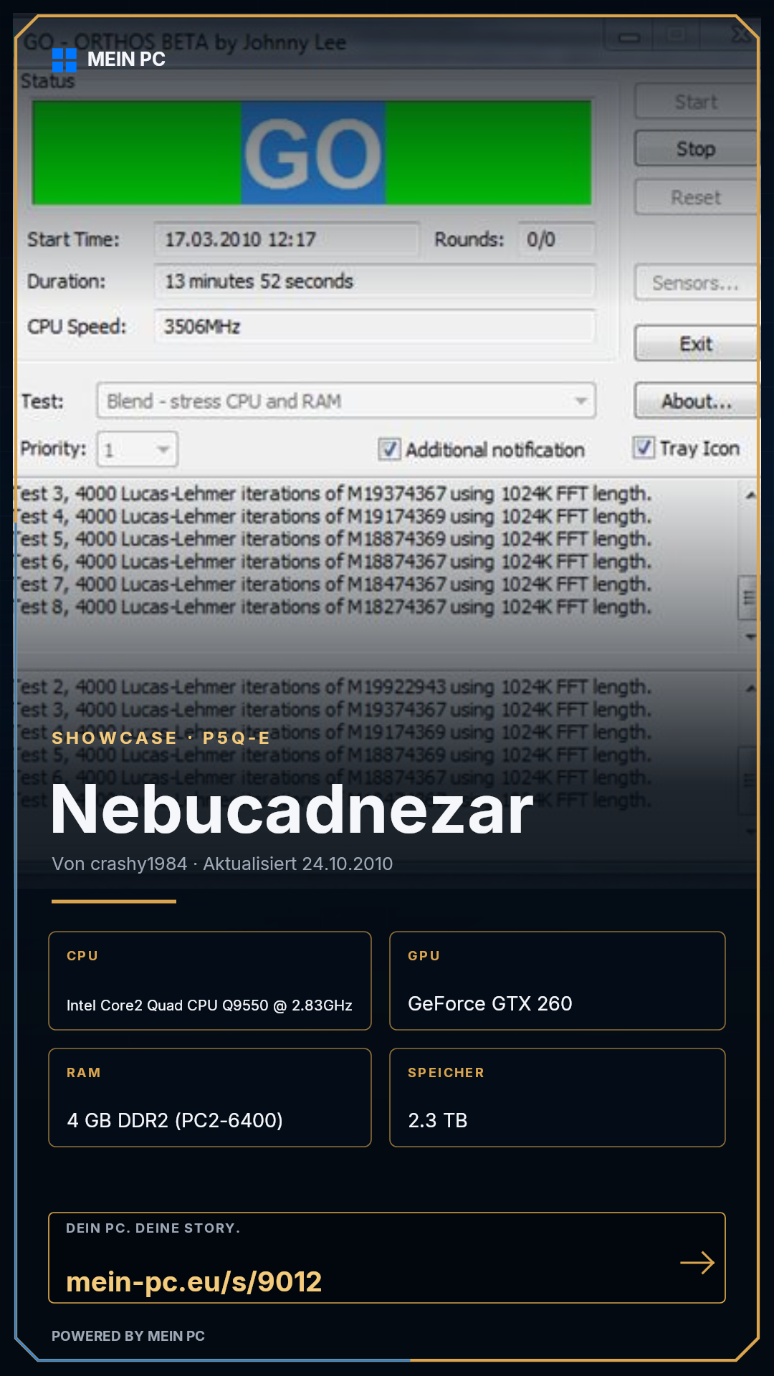Screen dimensions: 774x1376
Task: Open the RAM card 4 GB DDR2
Action: coord(210,1097)
